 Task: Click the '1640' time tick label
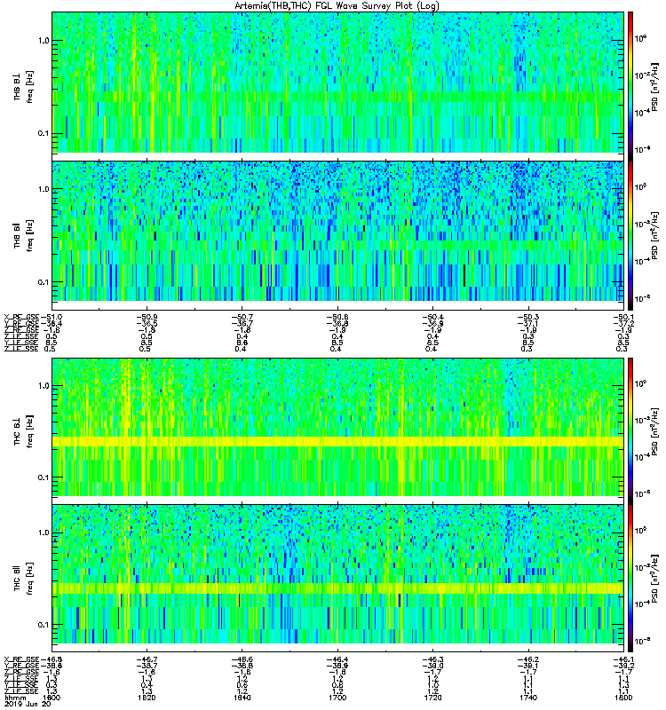click(242, 698)
